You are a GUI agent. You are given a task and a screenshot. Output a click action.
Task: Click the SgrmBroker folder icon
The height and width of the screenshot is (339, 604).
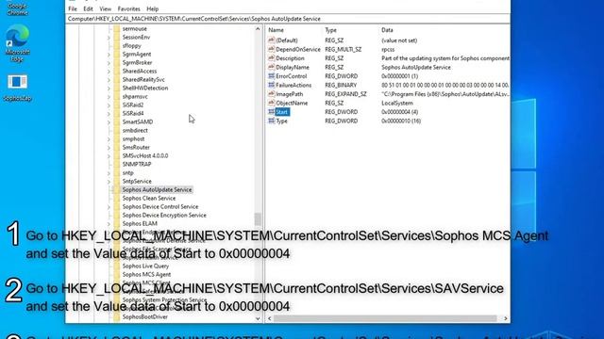pyautogui.click(x=116, y=63)
